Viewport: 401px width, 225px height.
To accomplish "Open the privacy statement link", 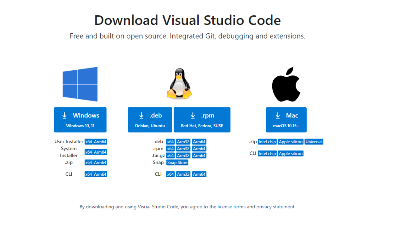I will point(276,207).
